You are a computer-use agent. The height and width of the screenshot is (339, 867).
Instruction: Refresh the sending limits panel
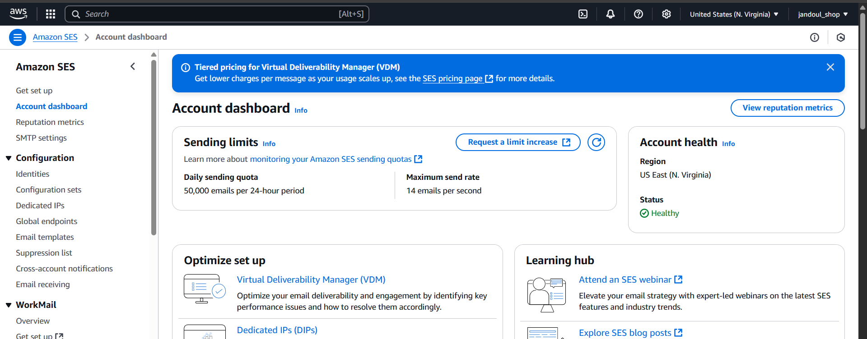coord(597,142)
